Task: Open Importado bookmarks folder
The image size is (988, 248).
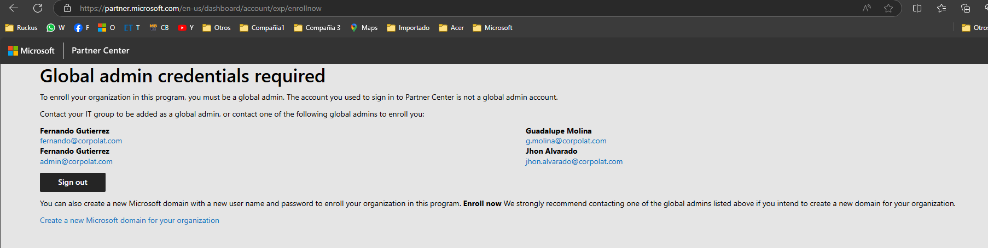Action: (x=408, y=28)
